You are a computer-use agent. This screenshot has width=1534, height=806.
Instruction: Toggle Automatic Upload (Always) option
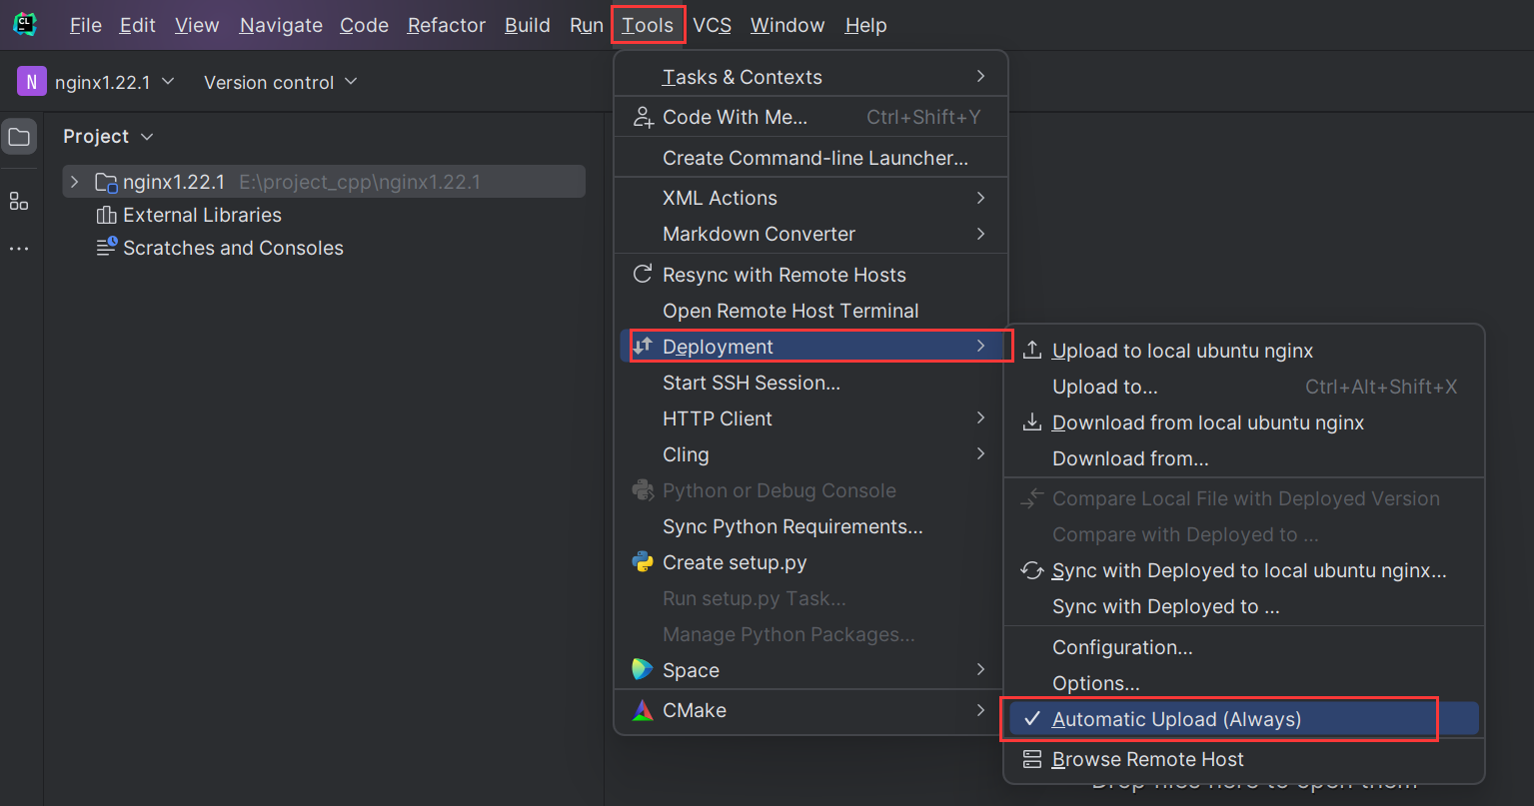(x=1243, y=719)
